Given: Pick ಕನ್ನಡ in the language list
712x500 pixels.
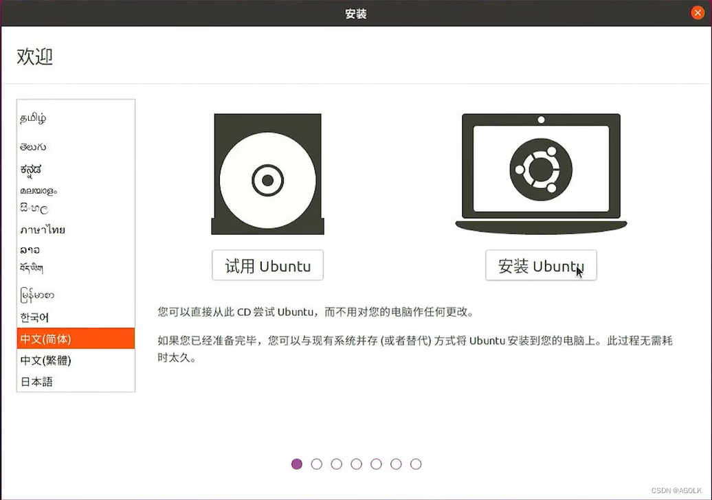Looking at the screenshot, I should click(76, 169).
